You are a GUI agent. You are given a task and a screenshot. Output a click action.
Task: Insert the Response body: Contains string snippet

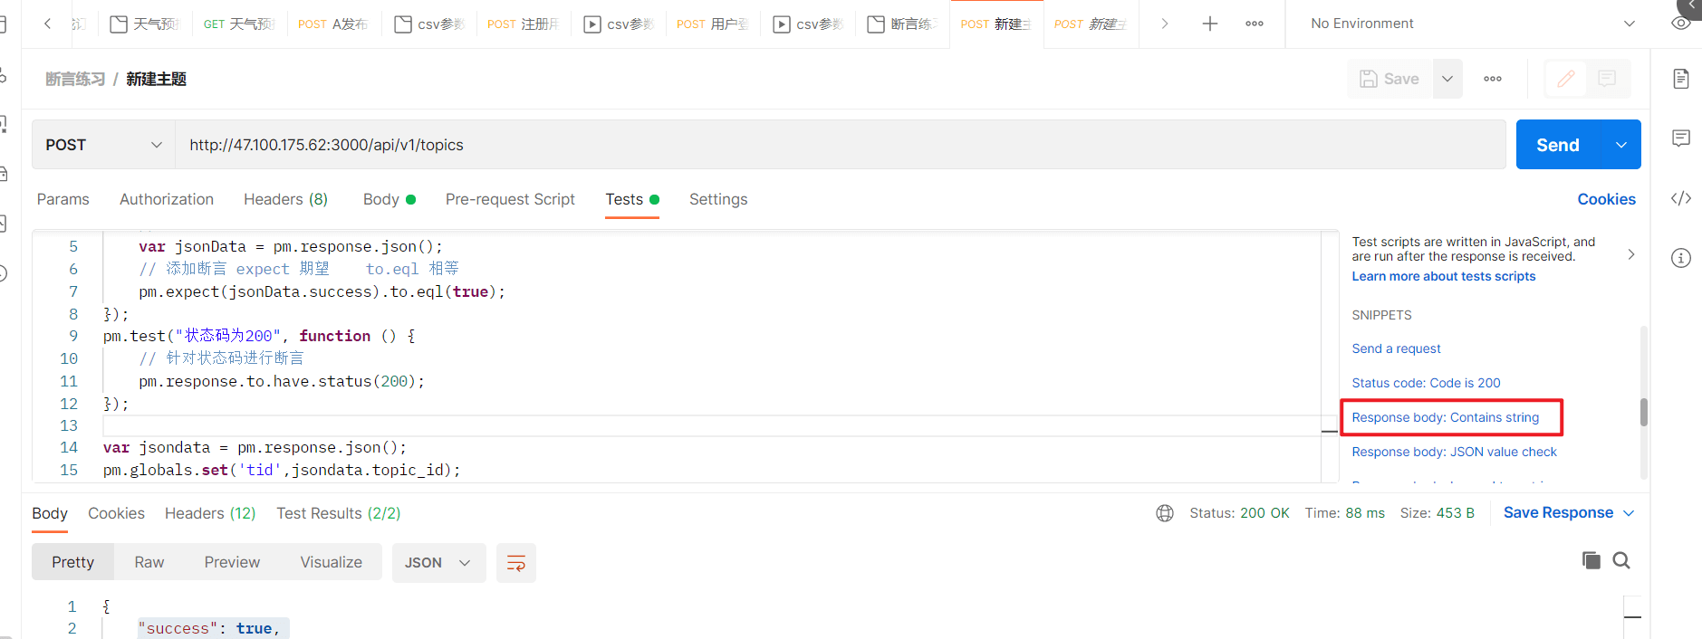click(1446, 417)
